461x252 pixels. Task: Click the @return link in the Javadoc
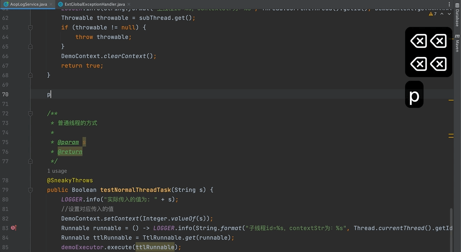(x=70, y=151)
